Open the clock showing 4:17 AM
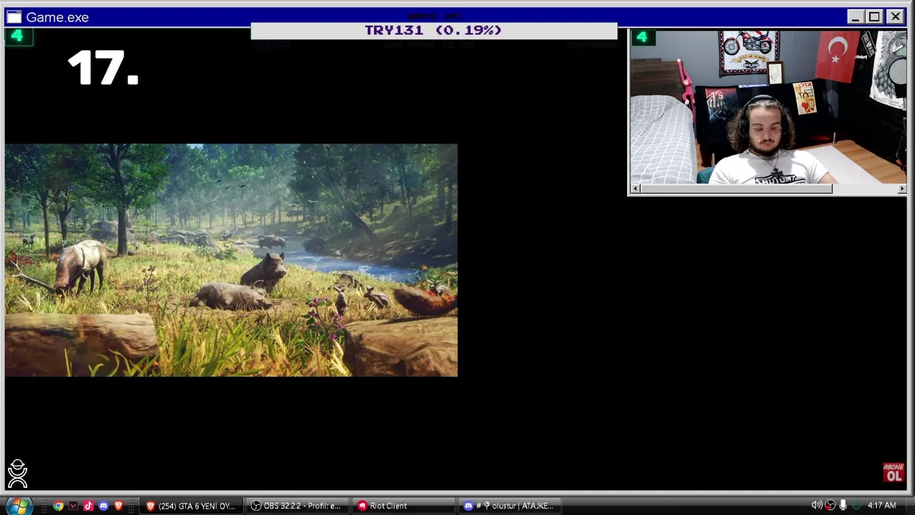 (x=881, y=506)
